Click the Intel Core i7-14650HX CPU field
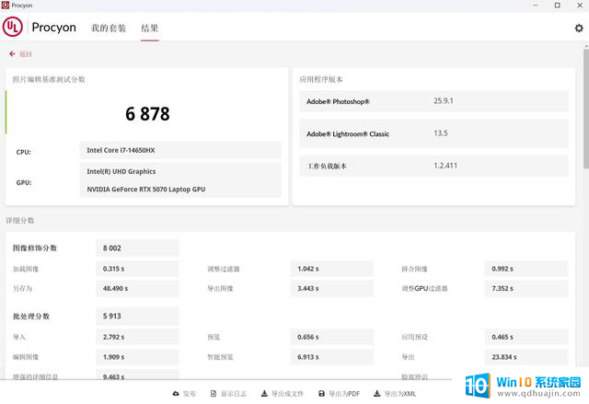589x404 pixels. coord(180,150)
